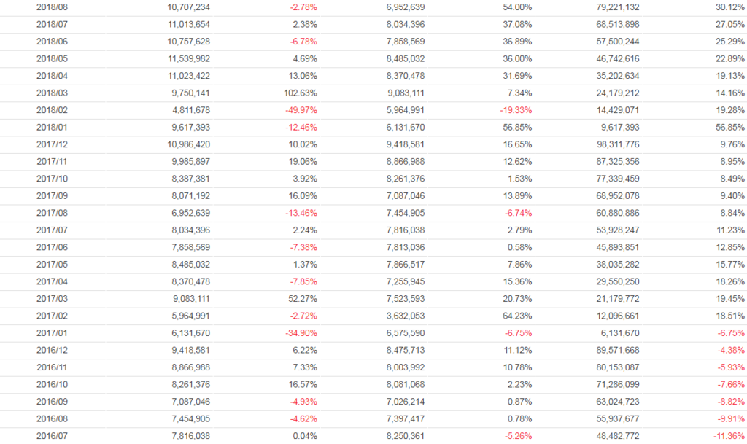Click the red -19.33% value
This screenshot has width=747, height=444.
click(516, 109)
